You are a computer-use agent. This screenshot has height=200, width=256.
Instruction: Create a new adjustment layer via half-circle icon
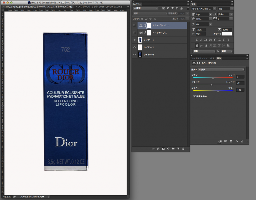168,149
